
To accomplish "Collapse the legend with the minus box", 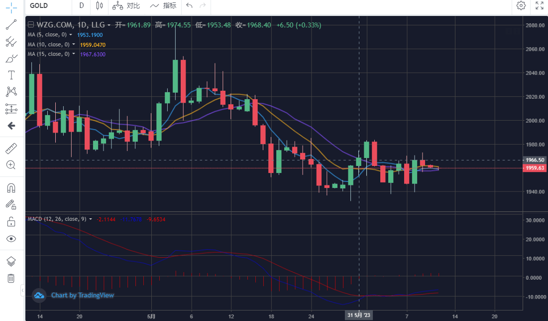I will pos(31,24).
